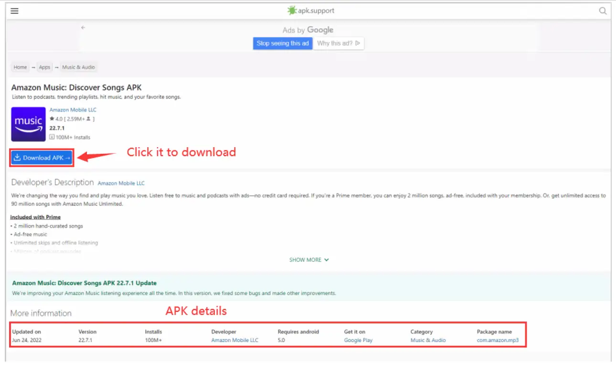The height and width of the screenshot is (365, 616).
Task: Open Amazon Mobile LLC link under title
Action: coord(73,110)
